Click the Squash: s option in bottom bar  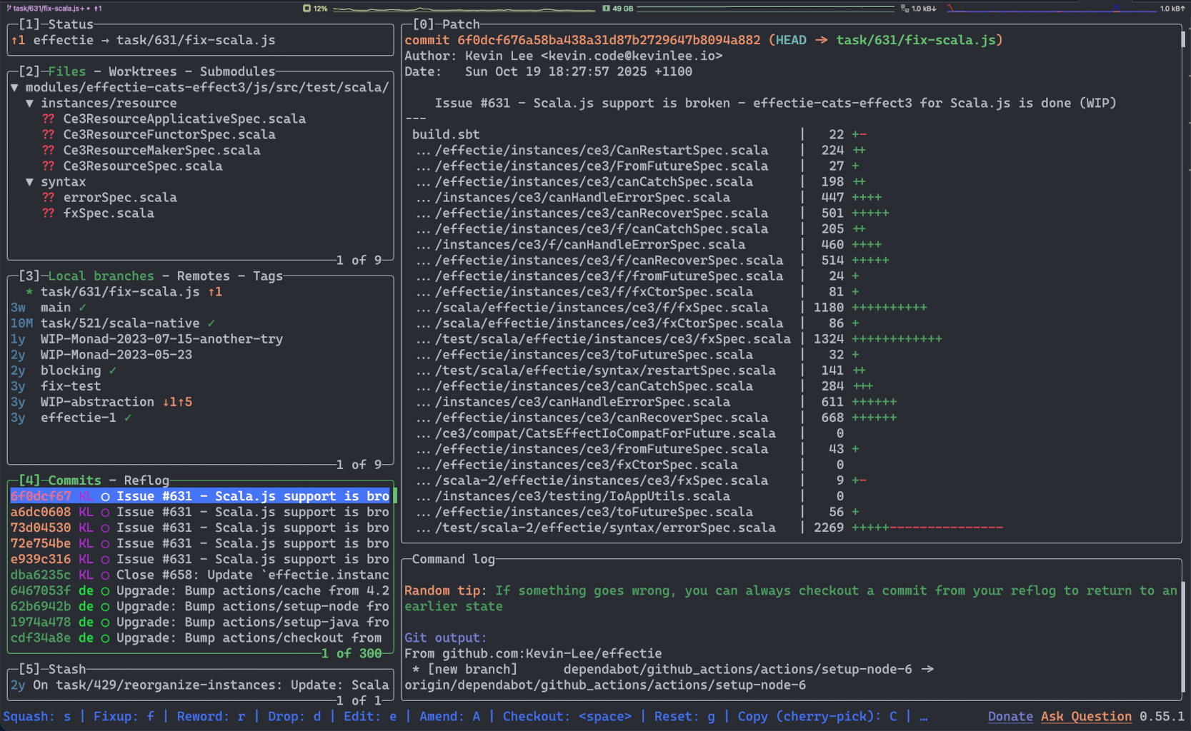(37, 716)
